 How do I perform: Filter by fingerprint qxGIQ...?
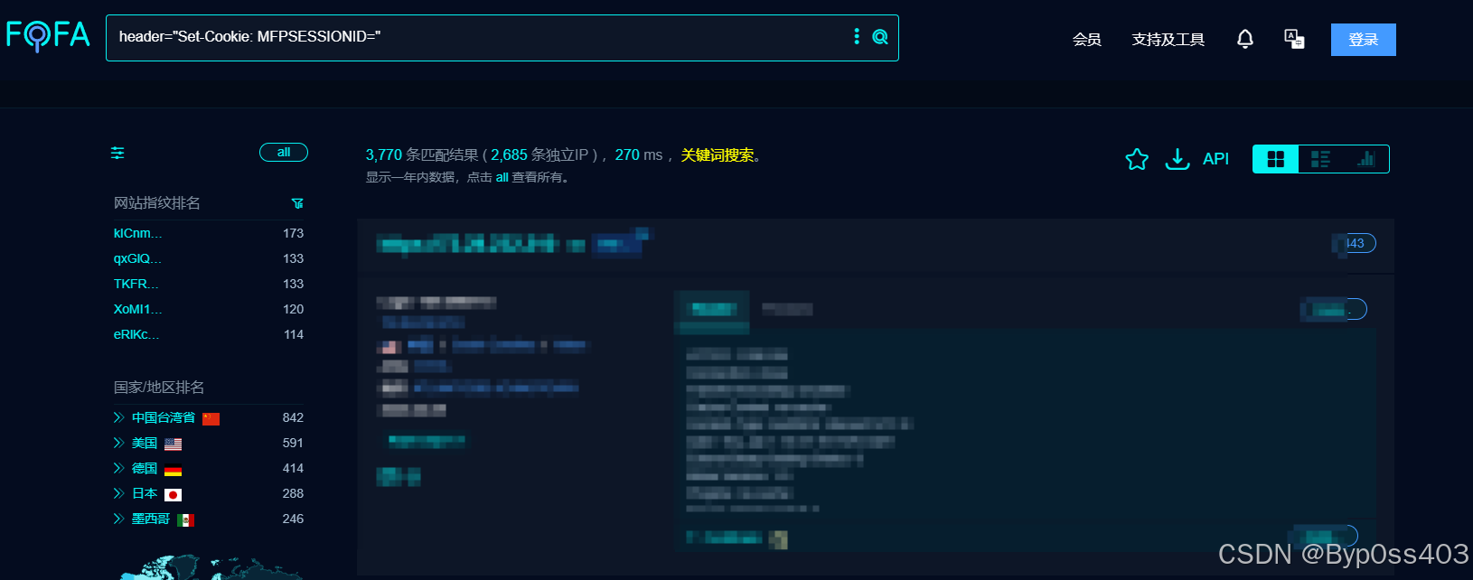[137, 258]
